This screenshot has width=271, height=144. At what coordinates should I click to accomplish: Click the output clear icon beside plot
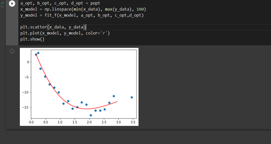click(13, 51)
